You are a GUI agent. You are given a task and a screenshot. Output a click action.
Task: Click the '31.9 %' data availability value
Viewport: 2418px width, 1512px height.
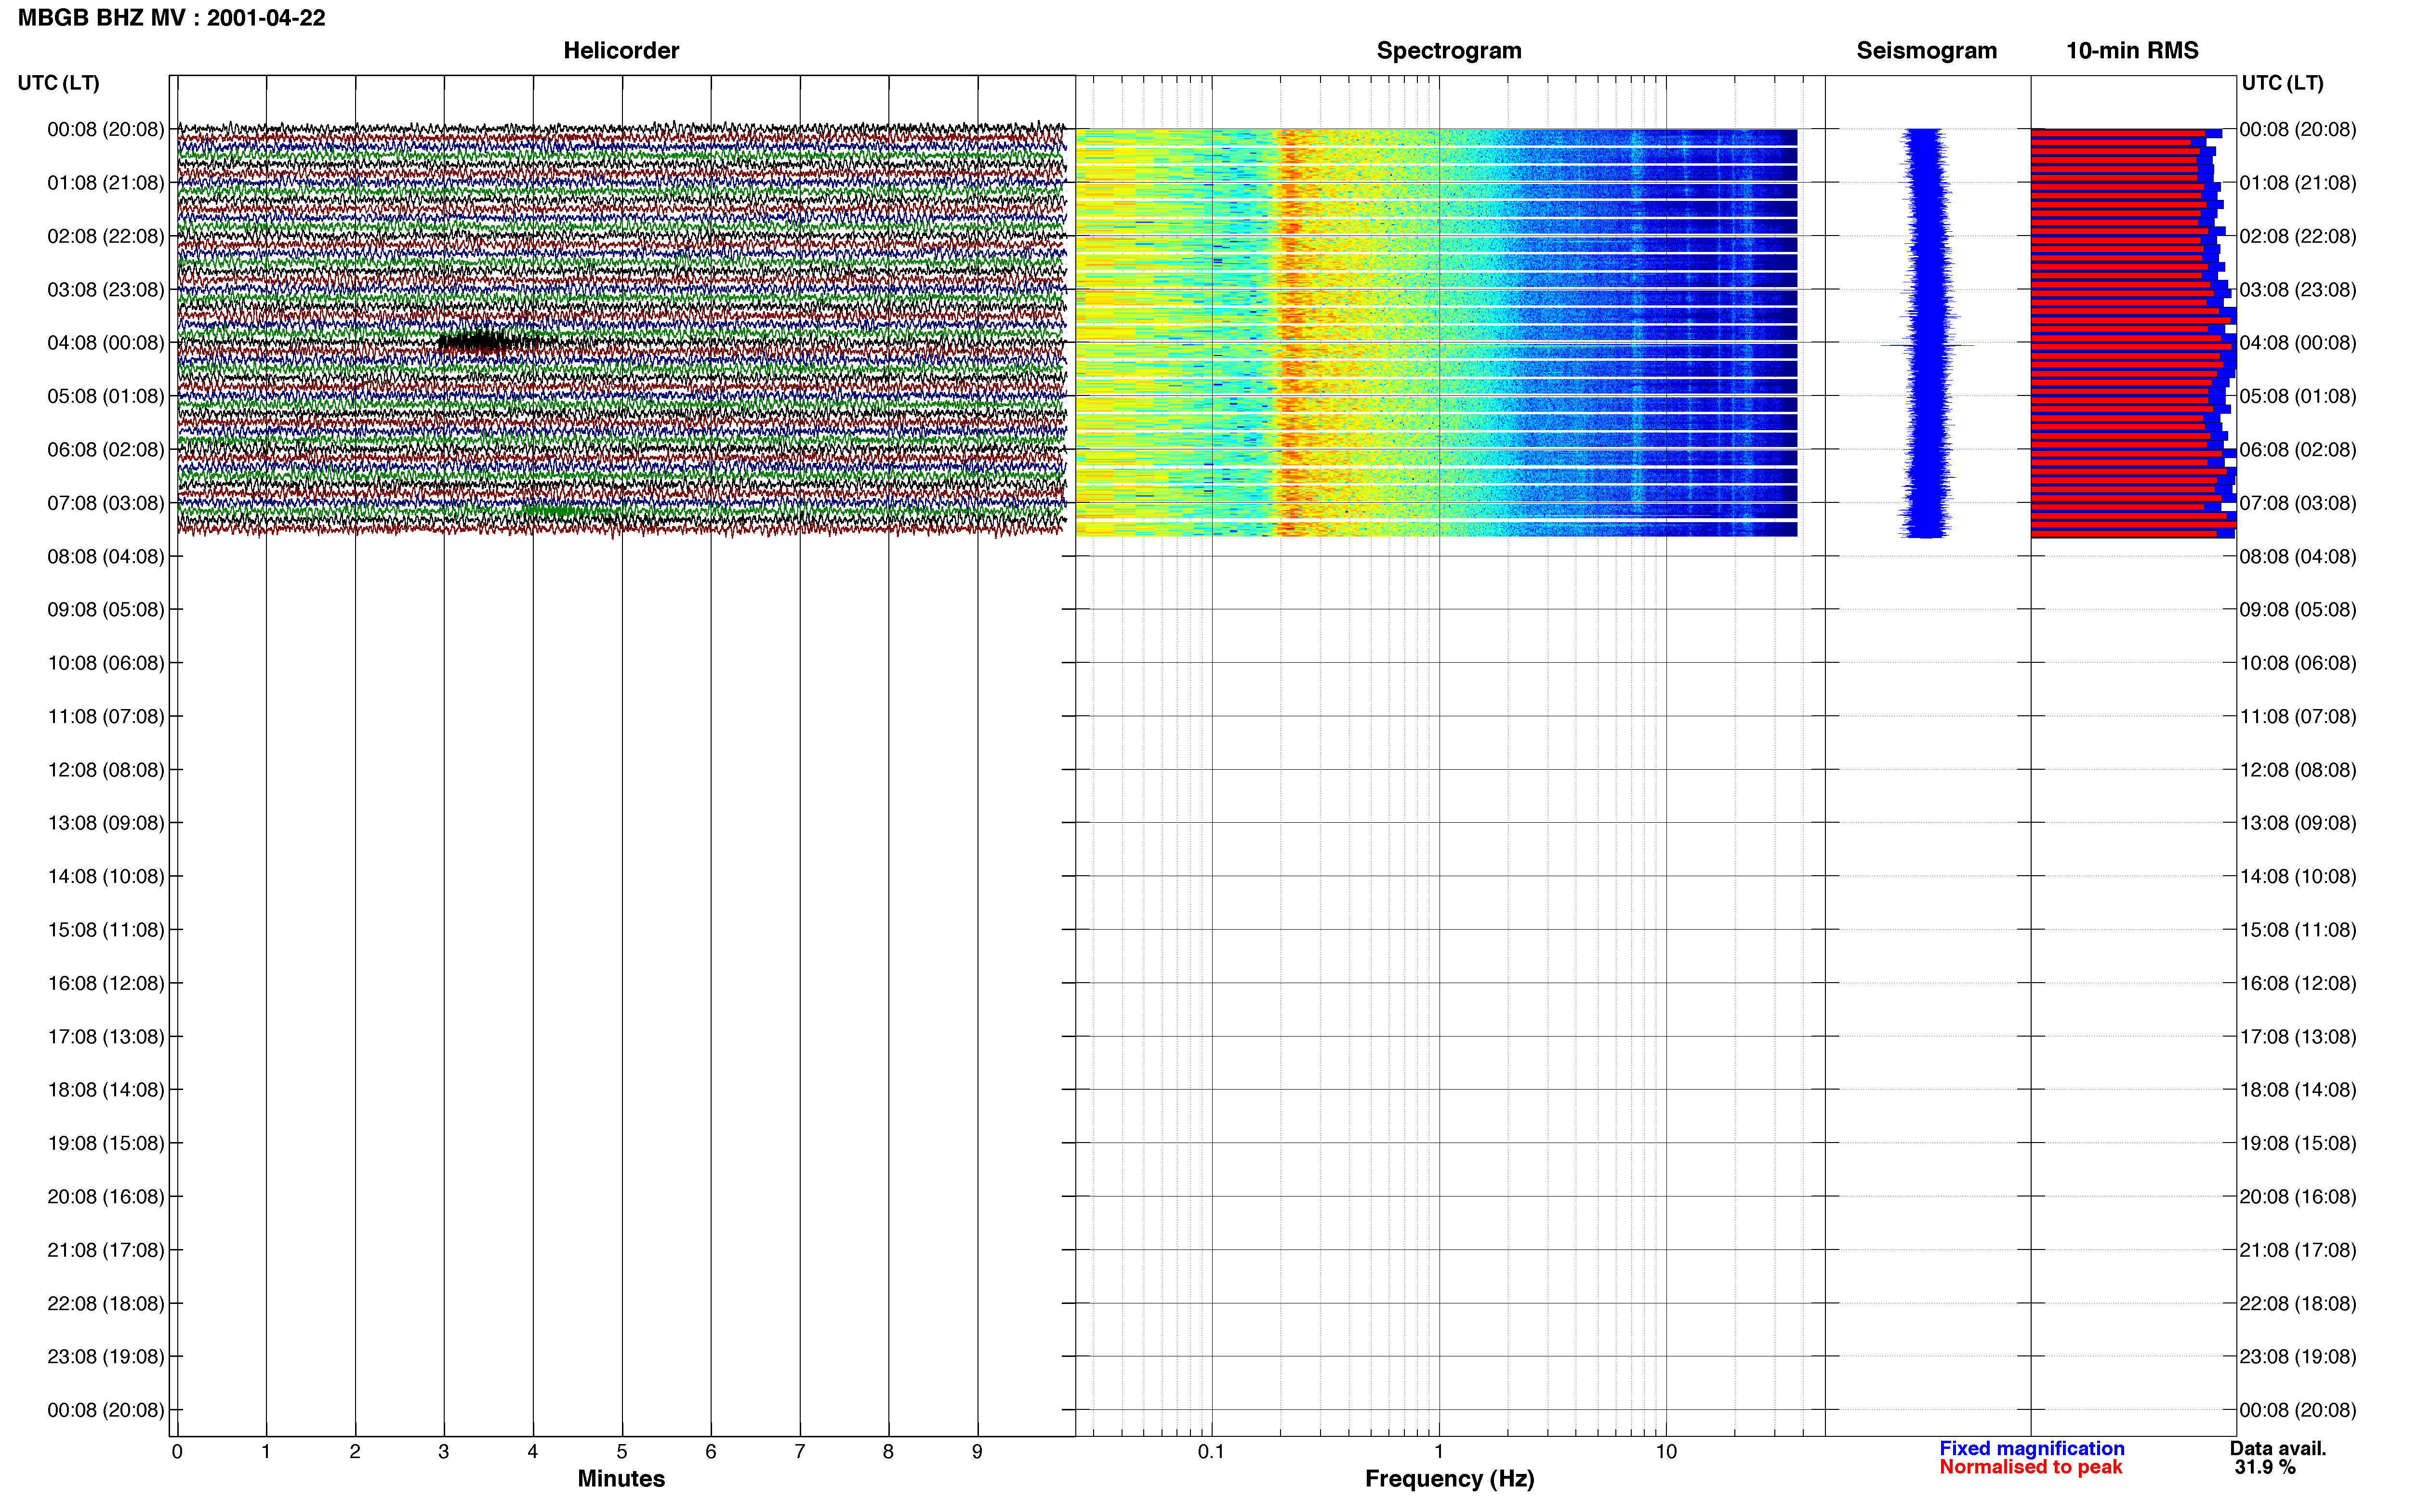(2265, 1467)
